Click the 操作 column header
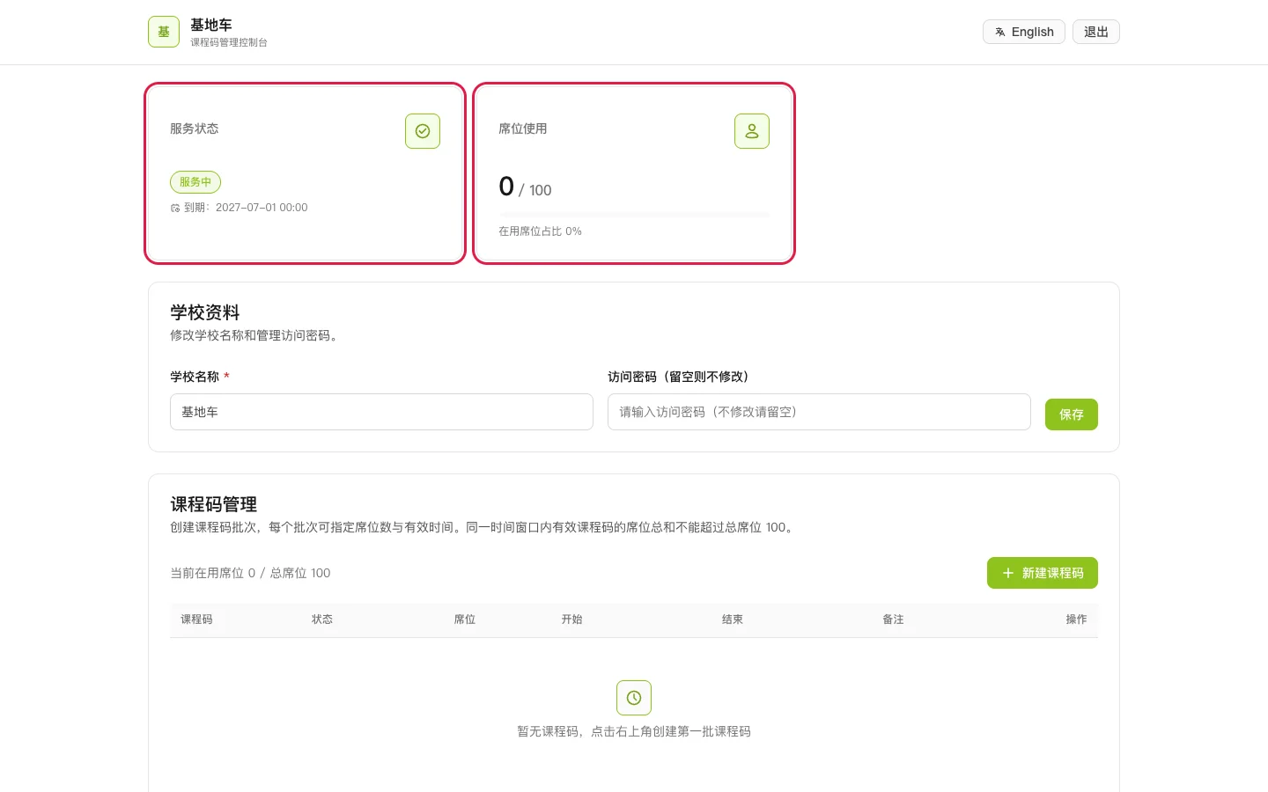Screen dimensions: 1268x792 [1076, 620]
